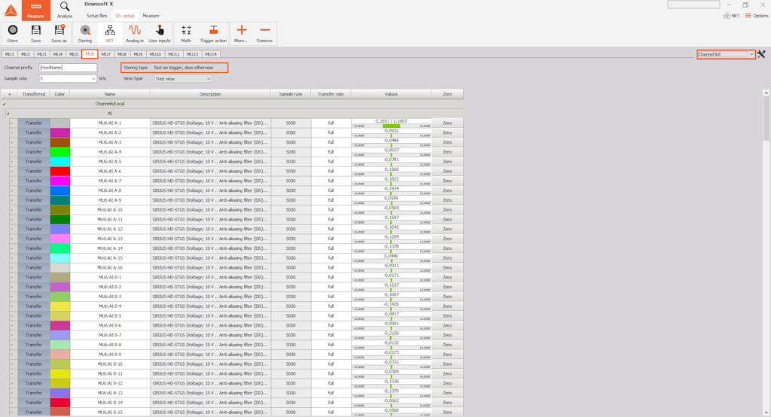Viewport: 771px width, 417px height.
Task: Switch to the MU14 tab
Action: tap(211, 54)
